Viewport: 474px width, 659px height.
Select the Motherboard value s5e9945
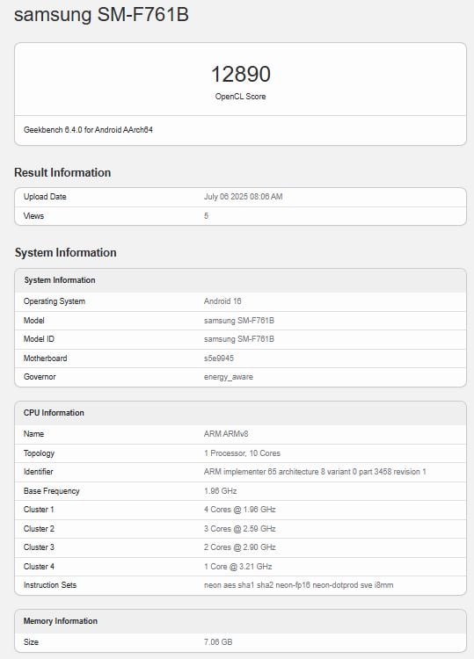pos(219,358)
